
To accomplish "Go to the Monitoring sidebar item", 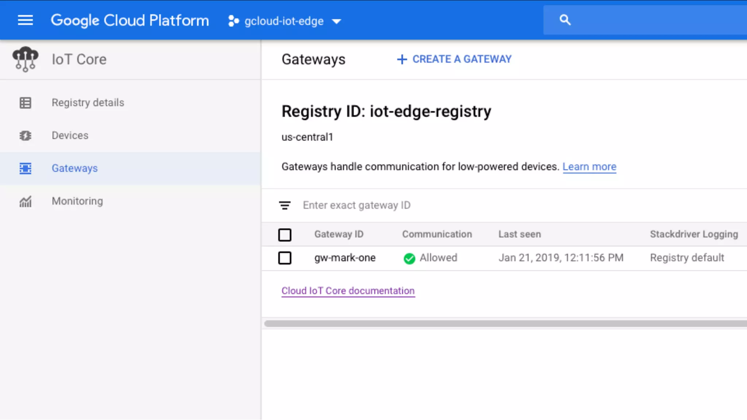I will point(77,201).
